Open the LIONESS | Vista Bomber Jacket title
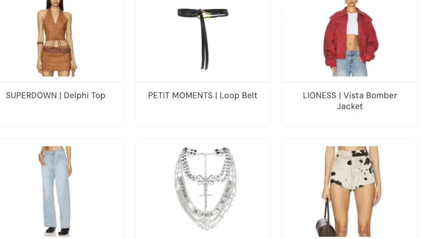 tap(350, 101)
